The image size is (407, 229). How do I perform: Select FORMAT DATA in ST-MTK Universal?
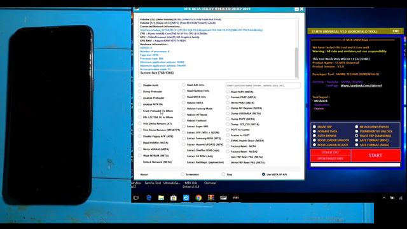coord(325,132)
